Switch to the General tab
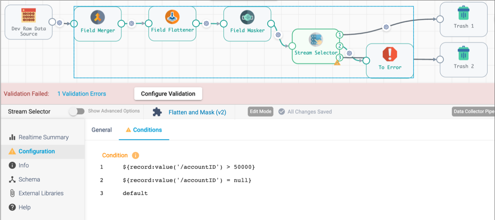The height and width of the screenshot is (220, 495). [101, 130]
